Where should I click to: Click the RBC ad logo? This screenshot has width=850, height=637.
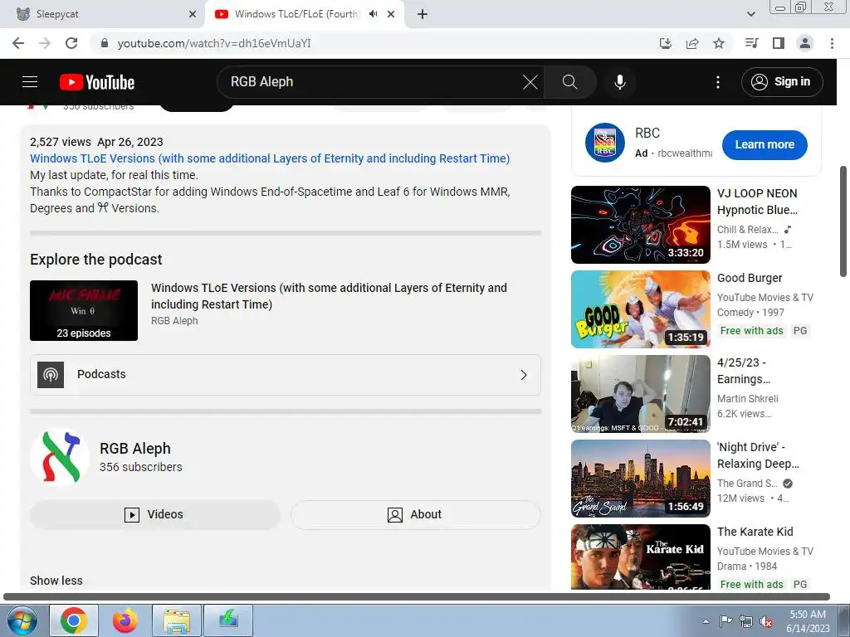tap(604, 143)
